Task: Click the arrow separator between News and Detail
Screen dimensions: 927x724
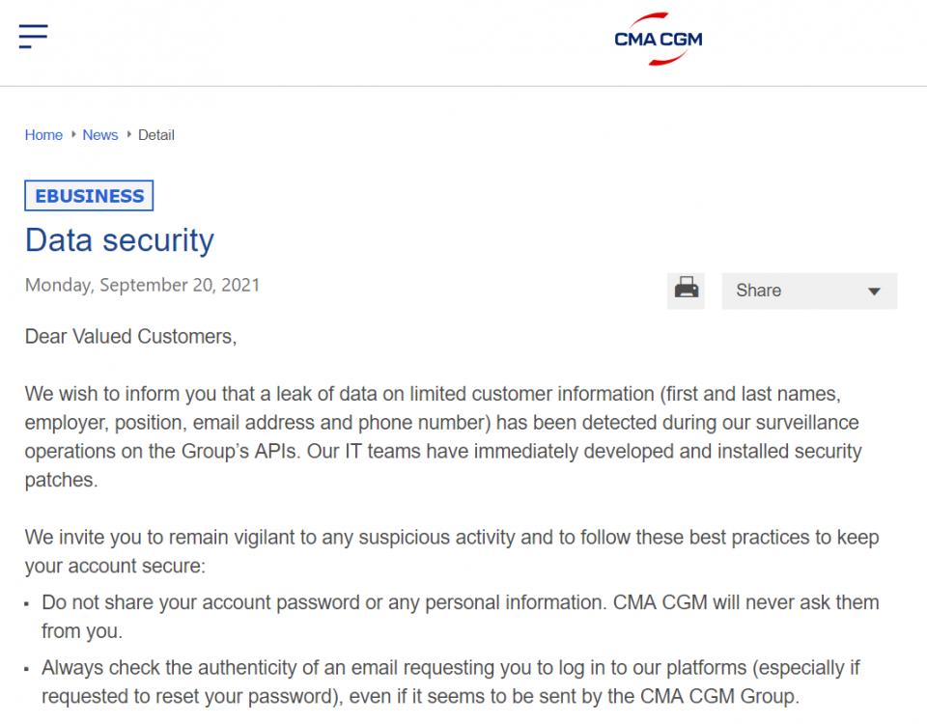Action: pos(128,134)
